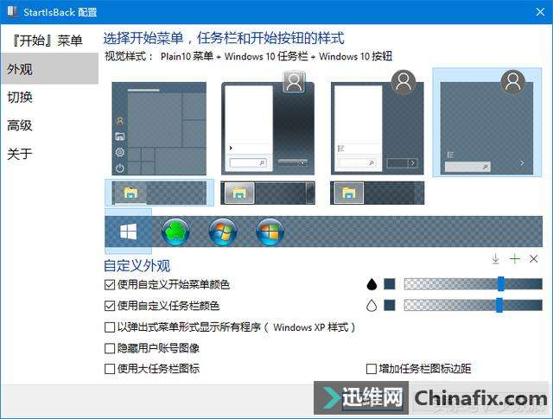Select the four-color flag start orb

(270, 232)
